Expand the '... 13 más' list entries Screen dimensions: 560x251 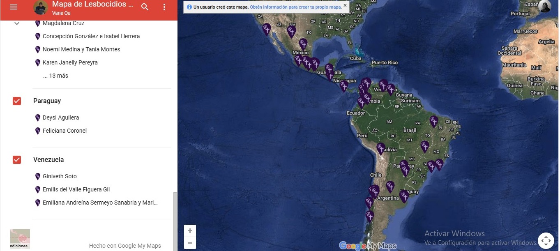point(55,76)
